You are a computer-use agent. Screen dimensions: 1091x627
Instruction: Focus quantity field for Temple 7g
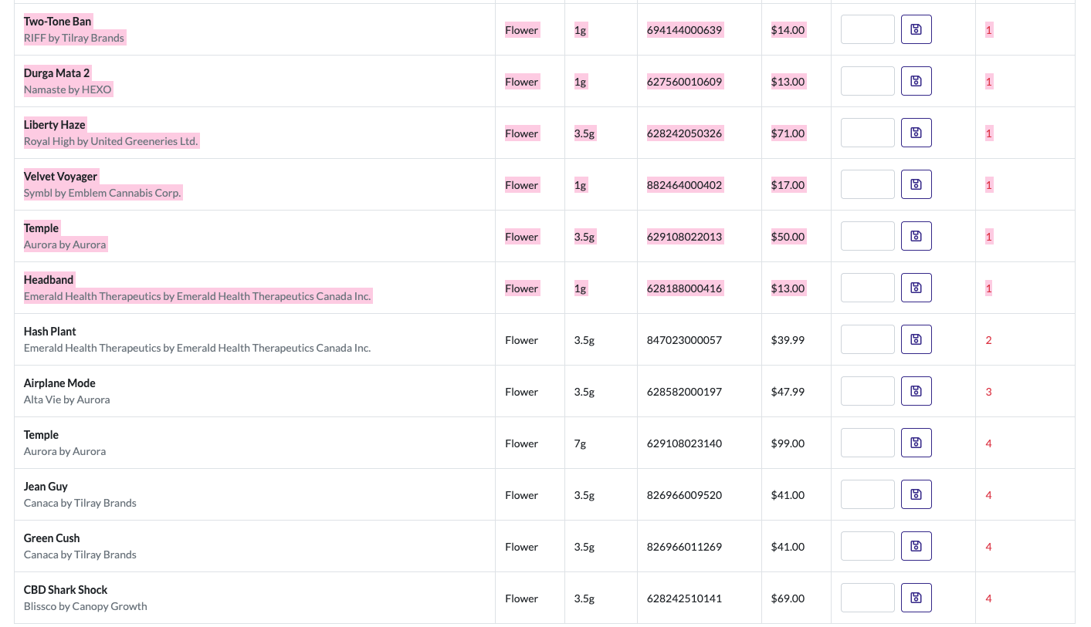(867, 443)
